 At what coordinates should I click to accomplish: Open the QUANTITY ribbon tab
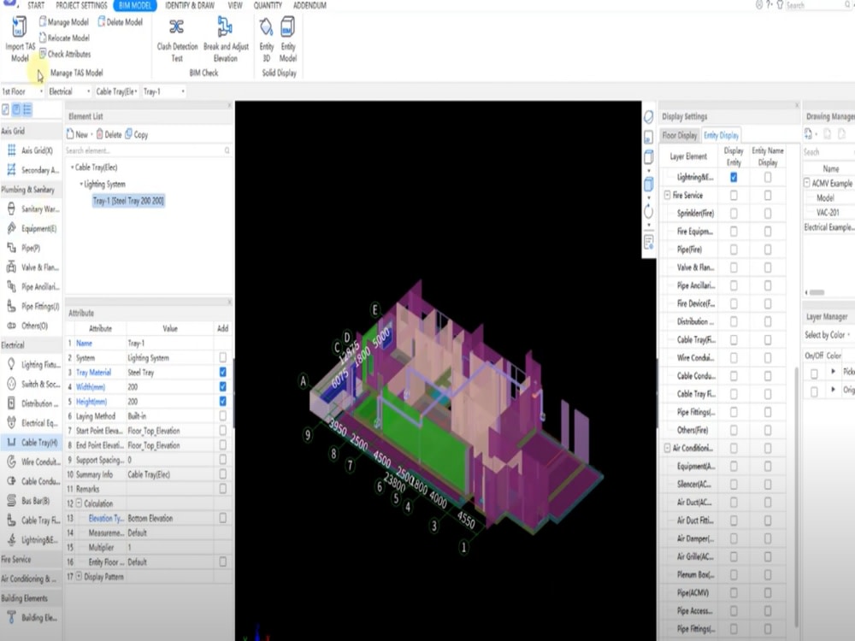268,5
